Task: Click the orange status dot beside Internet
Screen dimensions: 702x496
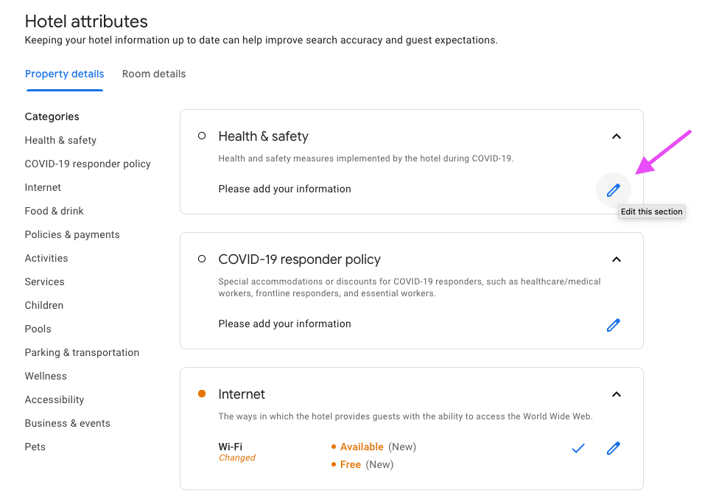Action: point(202,394)
